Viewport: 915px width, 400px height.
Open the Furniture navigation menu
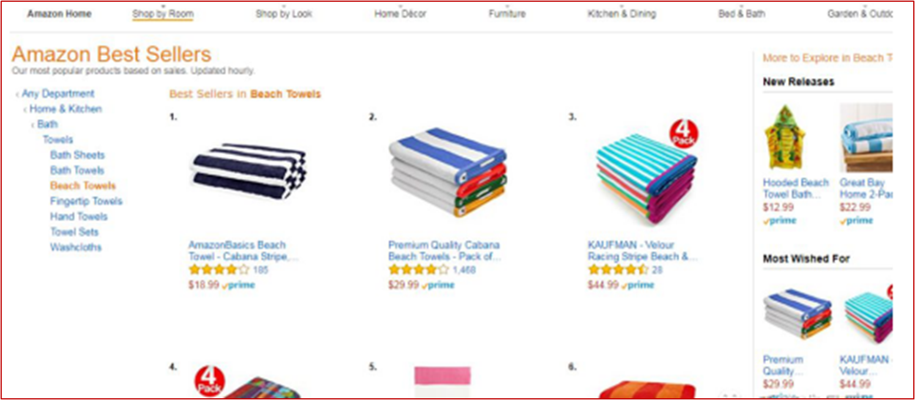[x=507, y=14]
